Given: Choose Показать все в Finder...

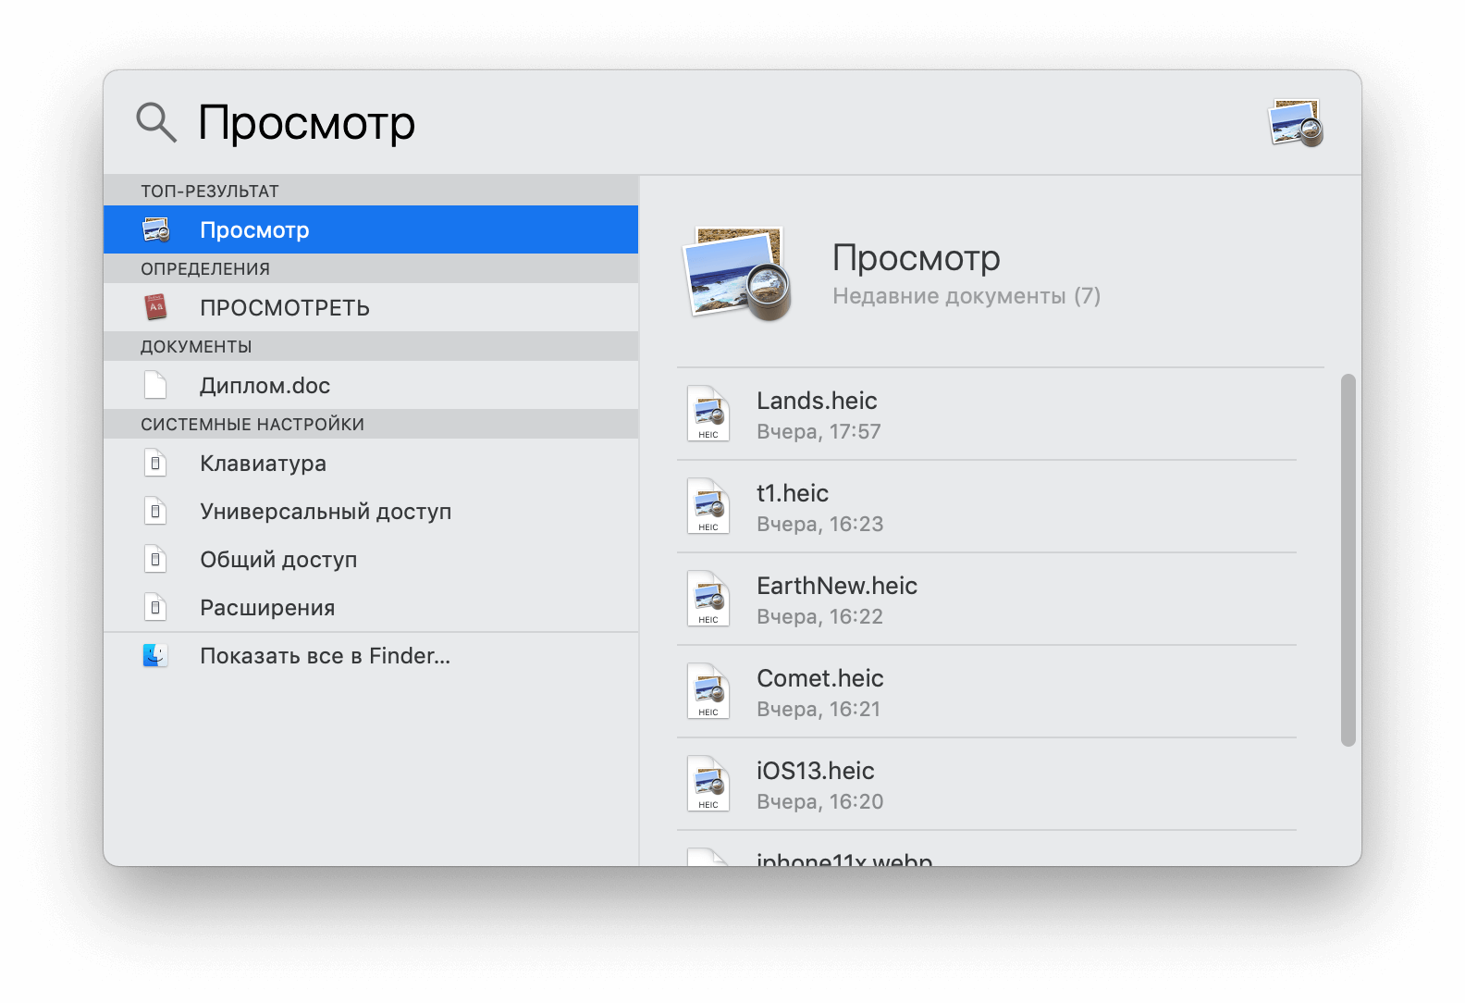Looking at the screenshot, I should pyautogui.click(x=371, y=655).
